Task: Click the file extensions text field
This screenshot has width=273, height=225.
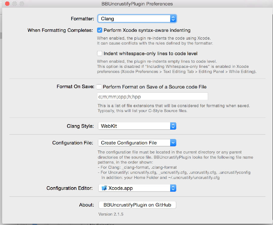Action: pos(153,97)
